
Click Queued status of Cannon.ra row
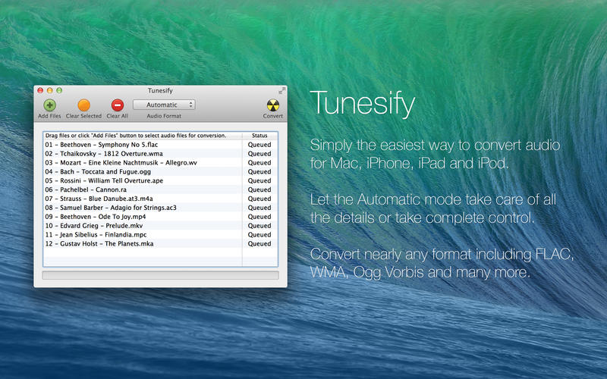click(259, 189)
